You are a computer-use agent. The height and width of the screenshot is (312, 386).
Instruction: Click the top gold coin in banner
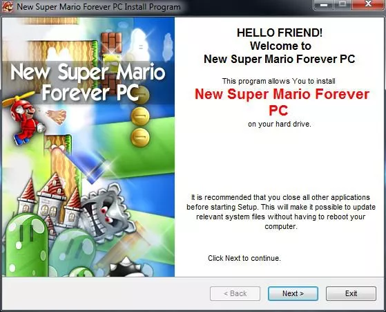point(142,95)
